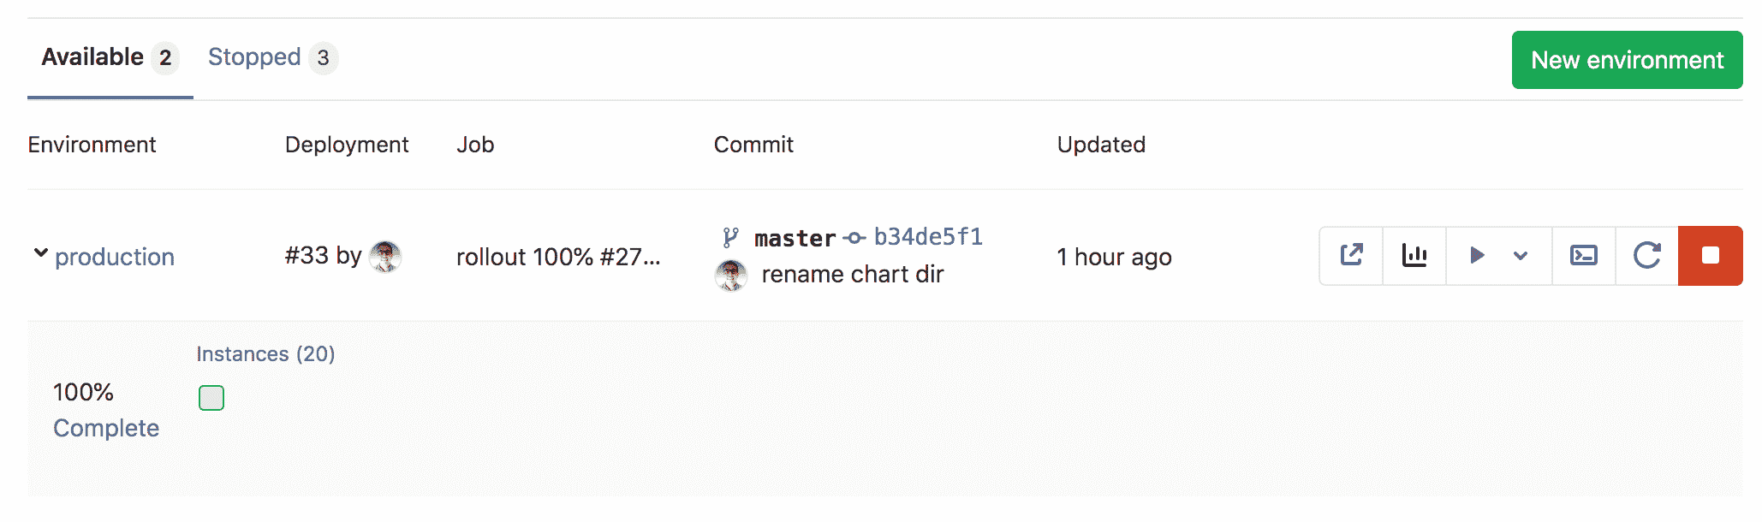Open the master branch link
Viewport: 1762px width, 522px height.
point(795,238)
